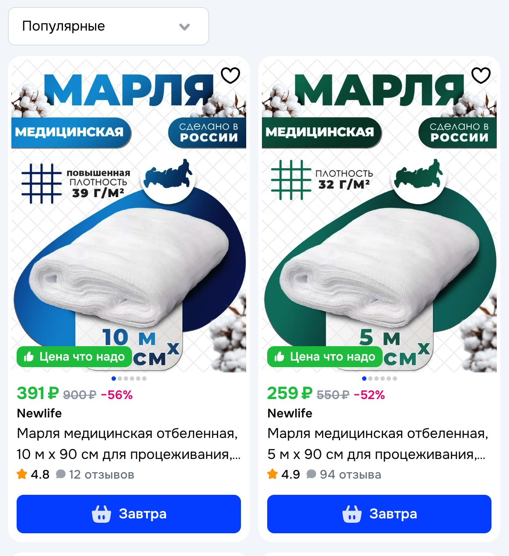The height and width of the screenshot is (556, 509).
Task: Click the 259 ₽ price
Action: tap(289, 393)
